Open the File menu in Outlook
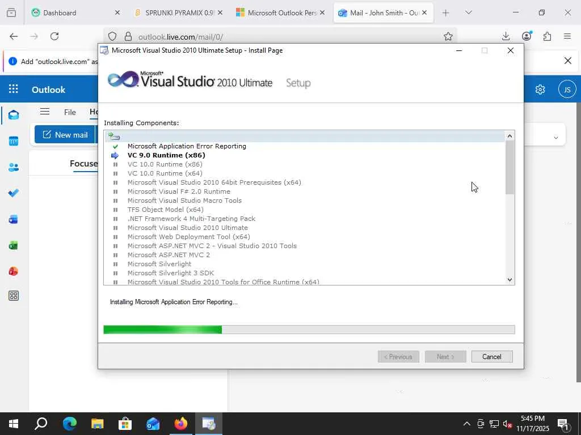This screenshot has height=435, width=581. click(70, 112)
